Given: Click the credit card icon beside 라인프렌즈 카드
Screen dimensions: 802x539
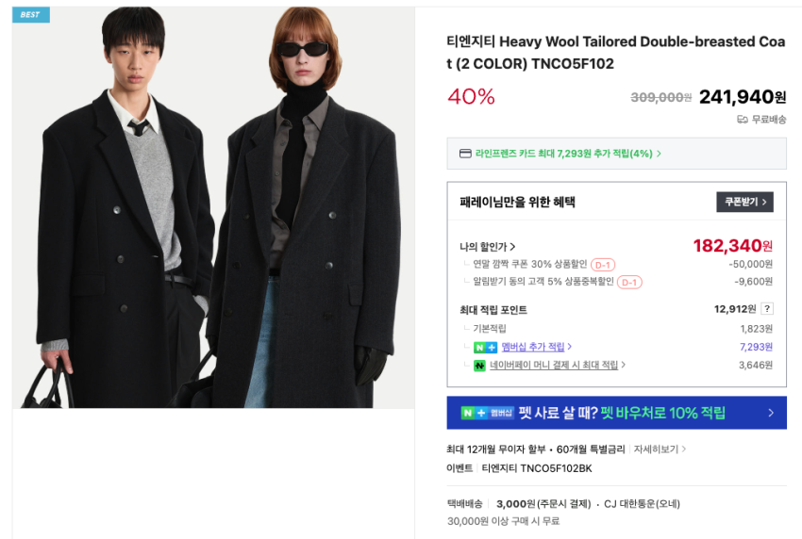Looking at the screenshot, I should [465, 154].
